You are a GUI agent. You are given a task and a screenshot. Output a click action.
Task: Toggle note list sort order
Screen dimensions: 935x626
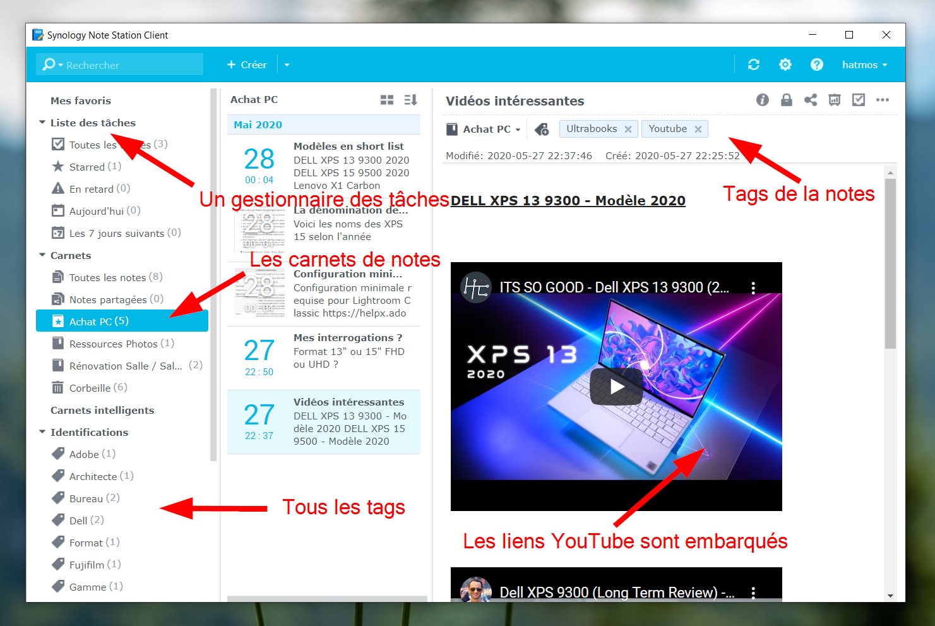(x=410, y=100)
